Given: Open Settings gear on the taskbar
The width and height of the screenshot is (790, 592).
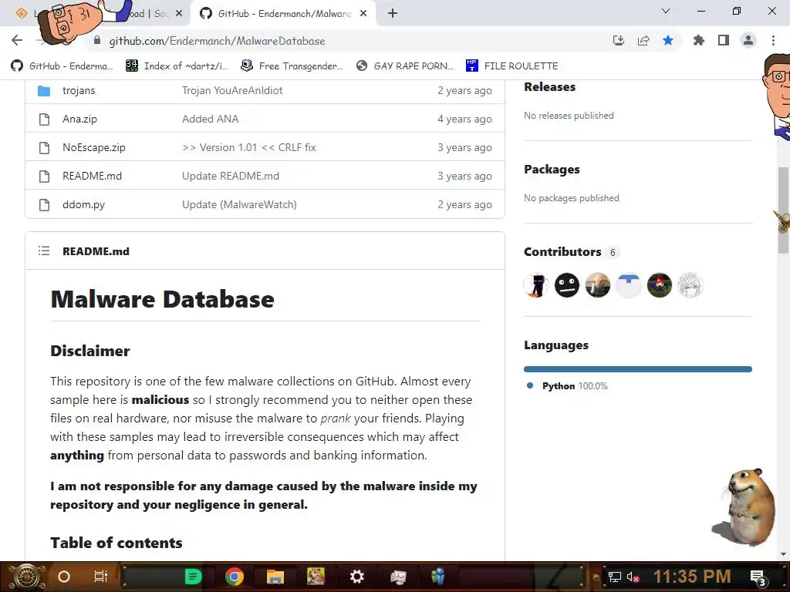Looking at the screenshot, I should (x=356, y=577).
